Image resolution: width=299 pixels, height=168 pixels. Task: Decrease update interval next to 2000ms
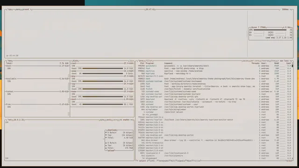point(281,9)
